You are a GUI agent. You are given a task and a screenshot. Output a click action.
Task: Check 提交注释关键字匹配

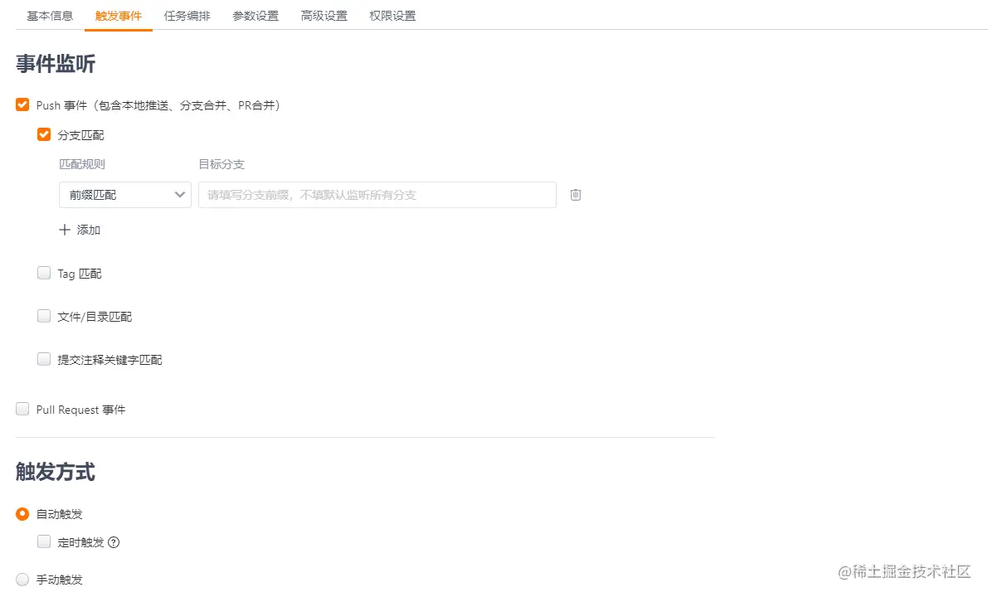pyautogui.click(x=43, y=359)
